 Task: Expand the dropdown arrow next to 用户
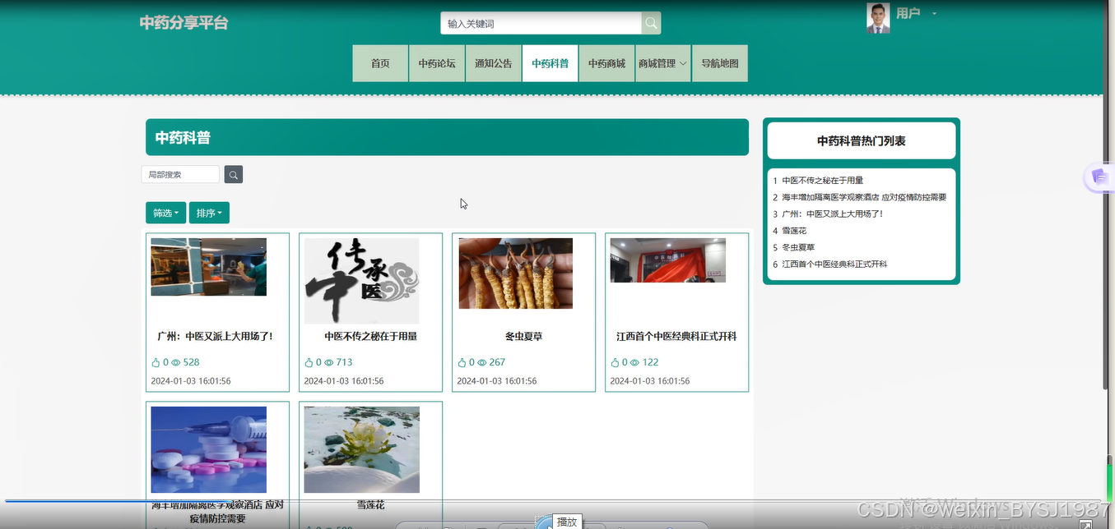tap(934, 13)
